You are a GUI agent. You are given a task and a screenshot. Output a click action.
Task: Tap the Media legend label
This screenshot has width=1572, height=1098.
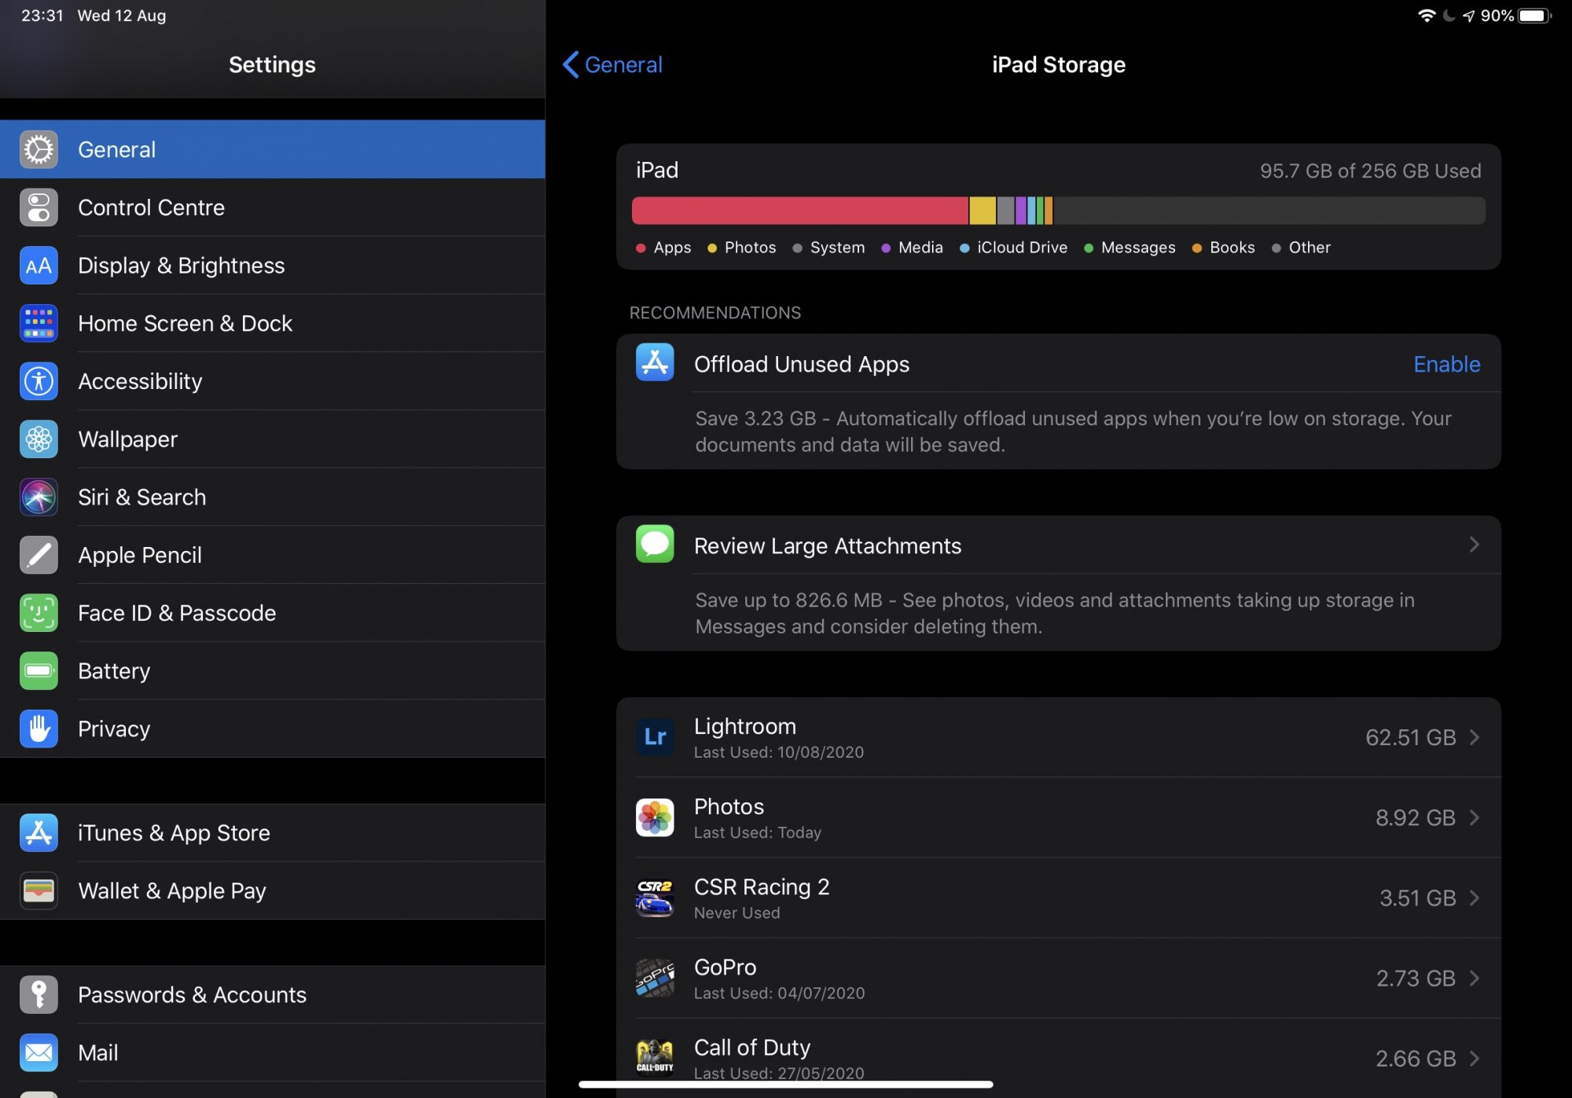920,248
